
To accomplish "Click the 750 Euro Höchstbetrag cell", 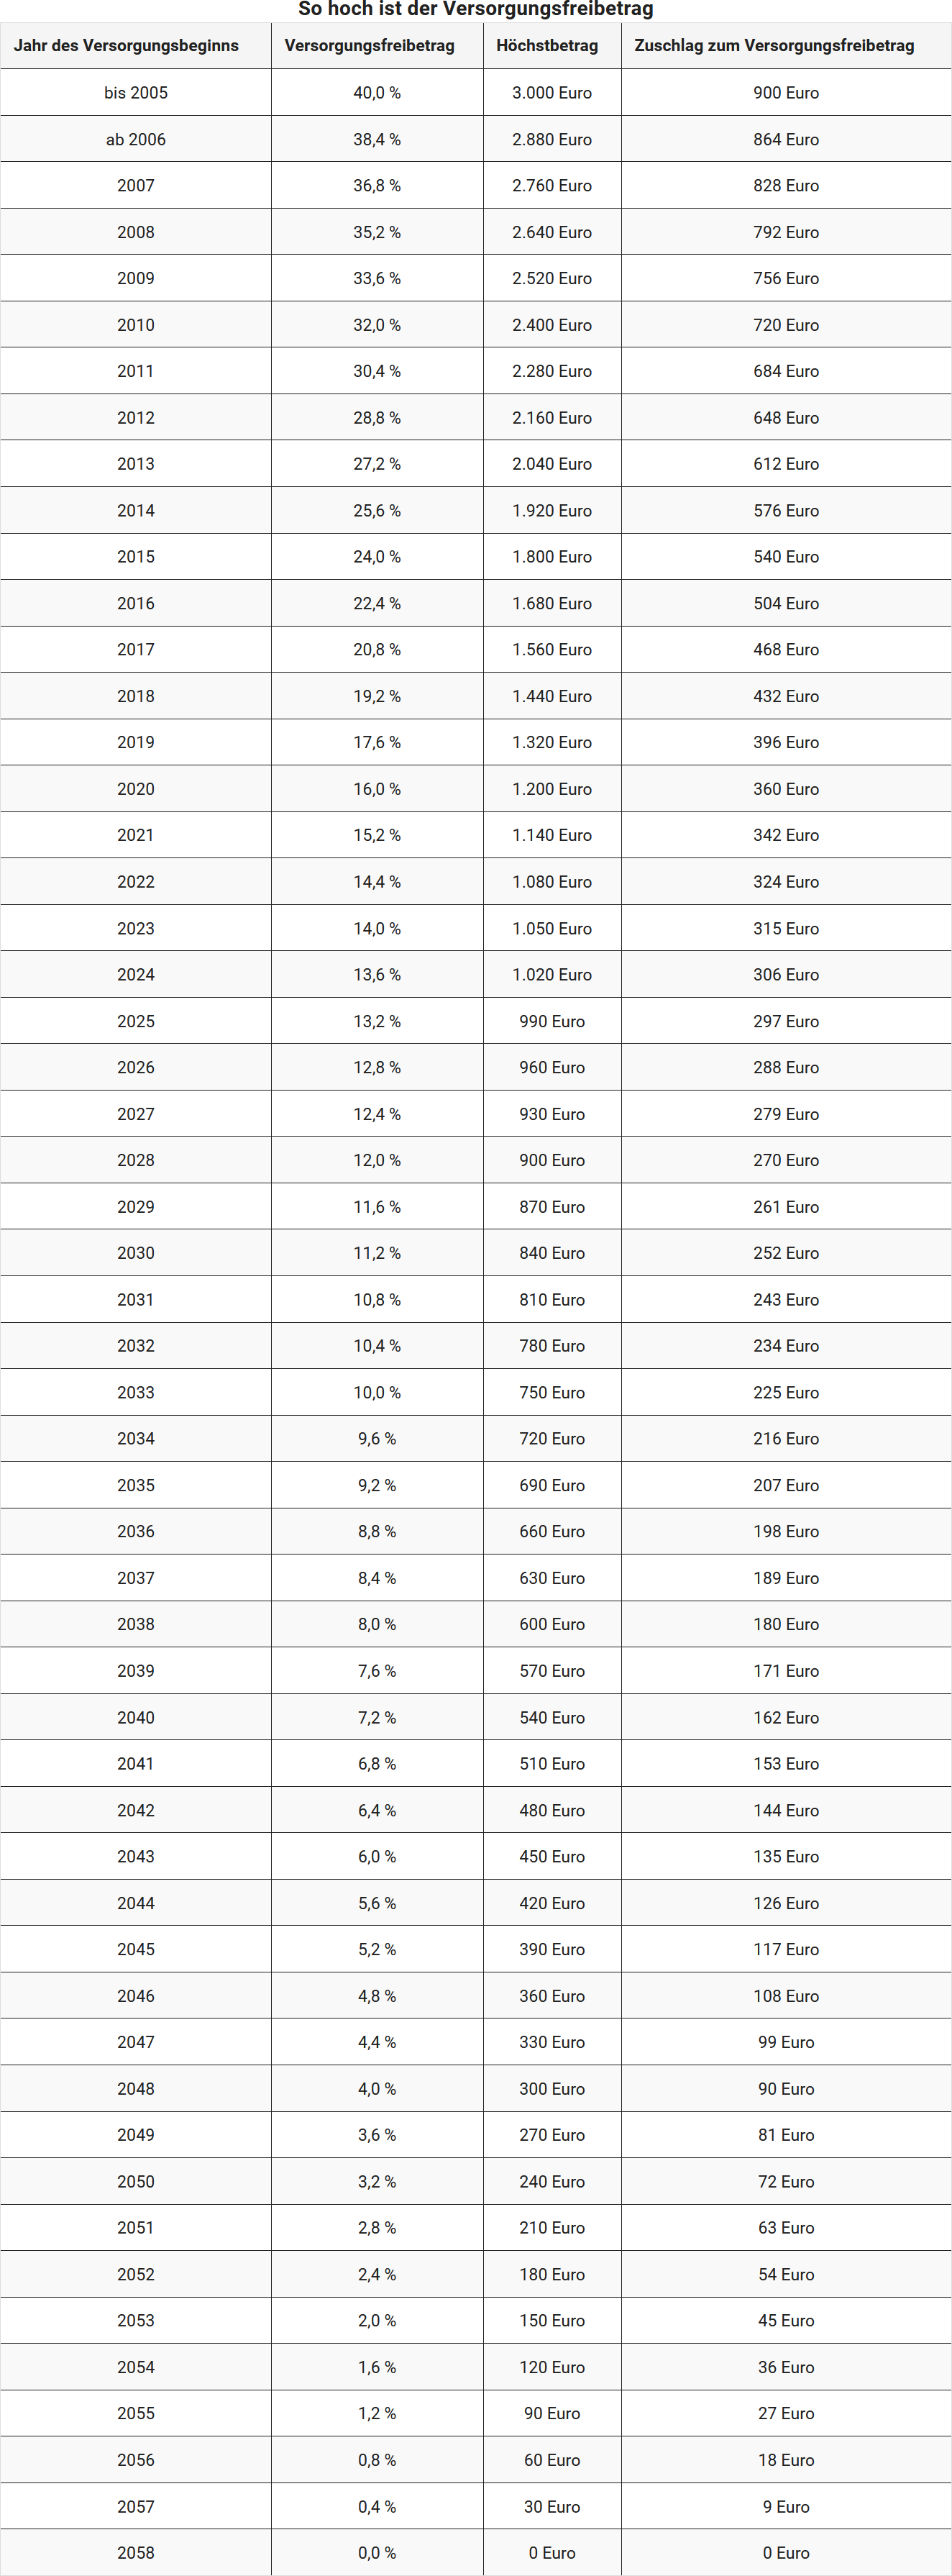I will pos(552,1393).
